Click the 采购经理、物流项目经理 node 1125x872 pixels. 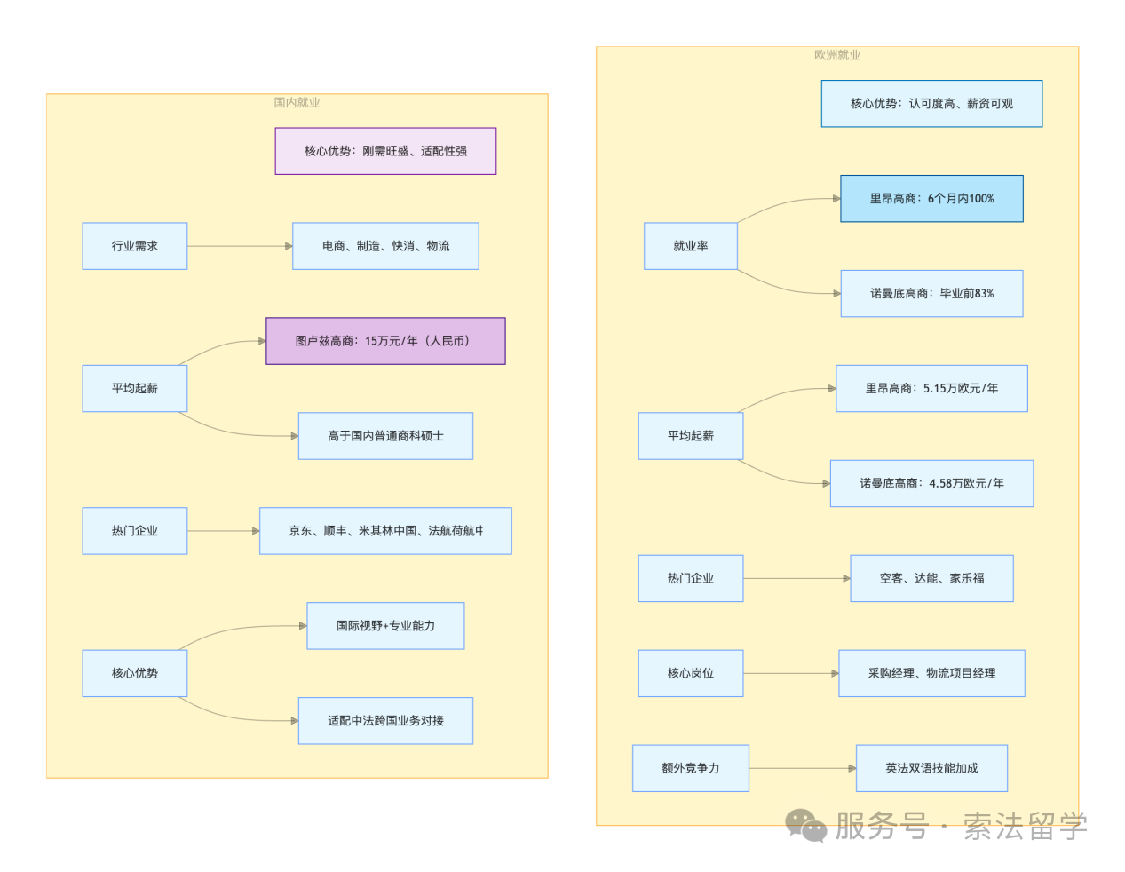click(931, 674)
